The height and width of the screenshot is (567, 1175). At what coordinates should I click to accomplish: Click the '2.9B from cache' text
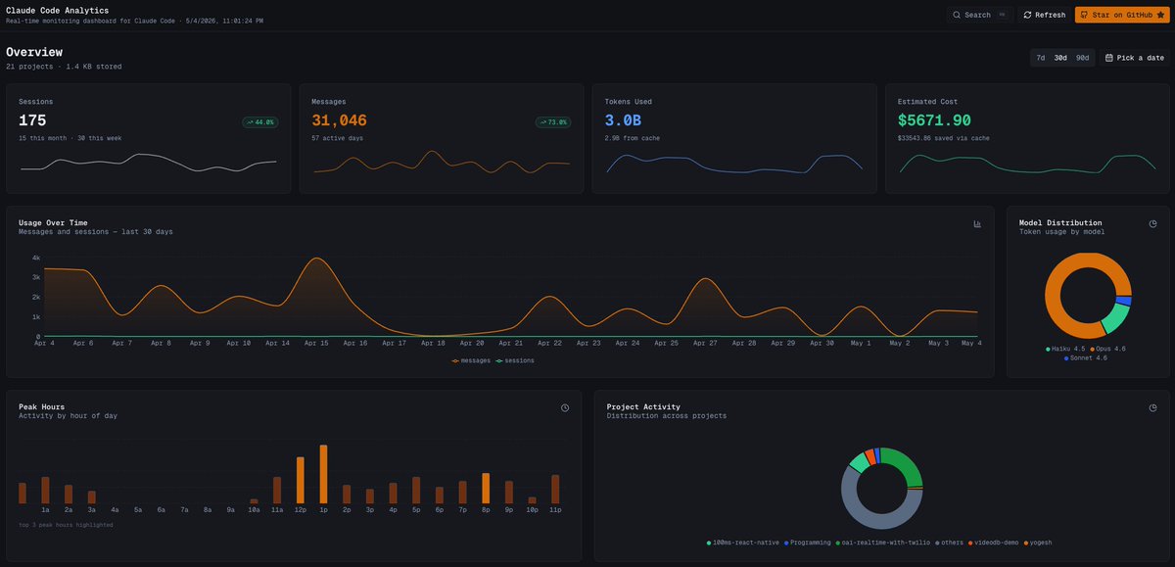pyautogui.click(x=633, y=138)
